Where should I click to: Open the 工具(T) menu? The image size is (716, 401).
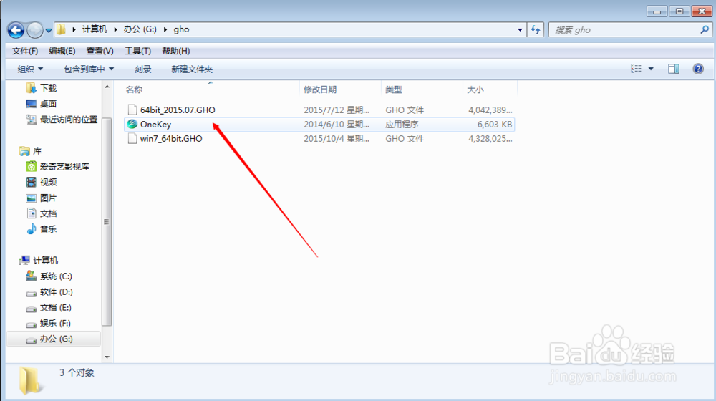pyautogui.click(x=138, y=51)
